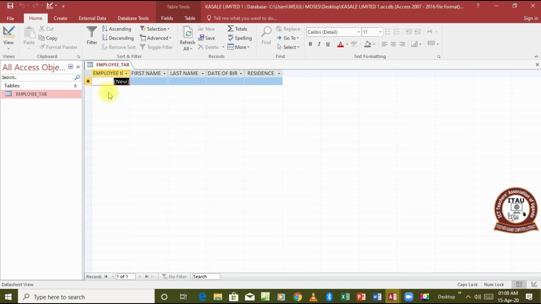The height and width of the screenshot is (304, 541).
Task: Toggle Bold formatting
Action: [x=310, y=44]
